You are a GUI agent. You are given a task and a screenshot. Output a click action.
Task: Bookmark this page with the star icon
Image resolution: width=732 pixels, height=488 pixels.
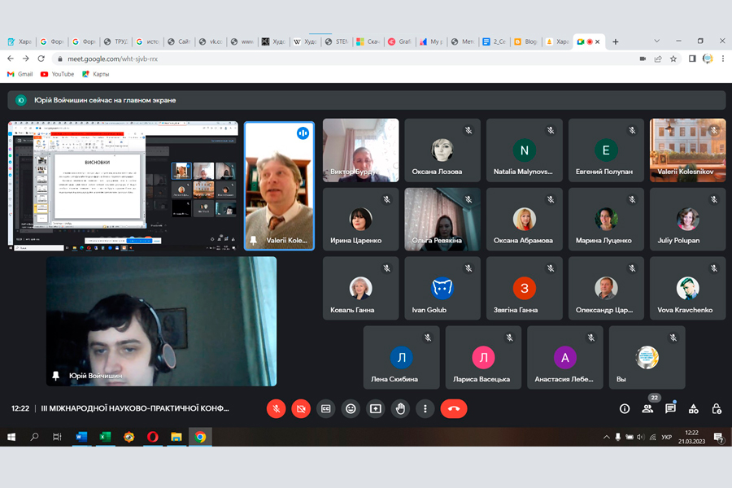click(x=673, y=59)
